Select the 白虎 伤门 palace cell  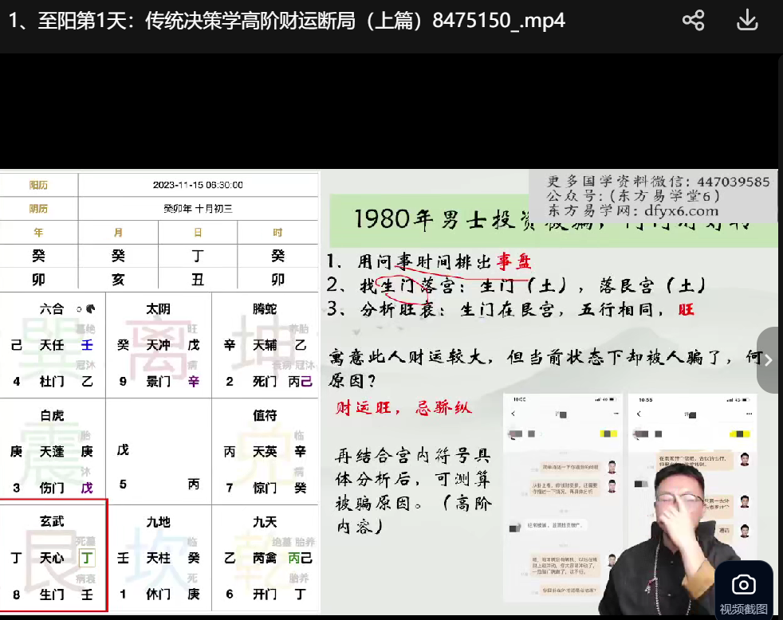pyautogui.click(x=53, y=452)
